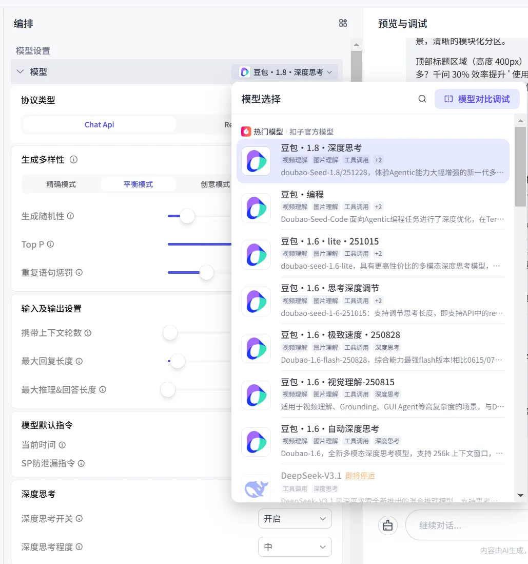
Task: Click the info icon next to 生成多样性
Action: [73, 159]
